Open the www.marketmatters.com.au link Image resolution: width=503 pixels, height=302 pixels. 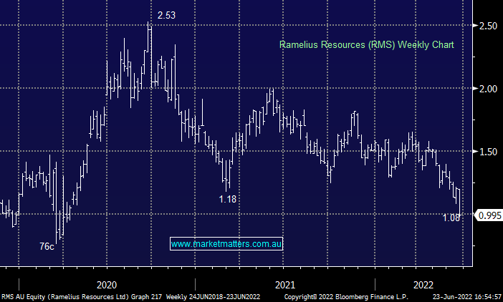point(227,244)
